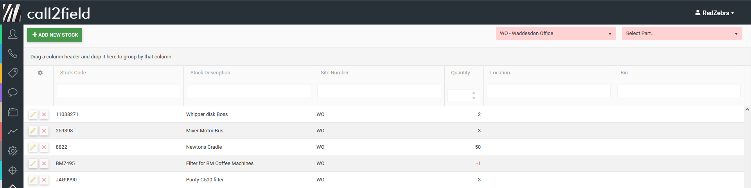Viewport: 751px width, 188px height.
Task: Open the folder sidebar icon
Action: 13,112
